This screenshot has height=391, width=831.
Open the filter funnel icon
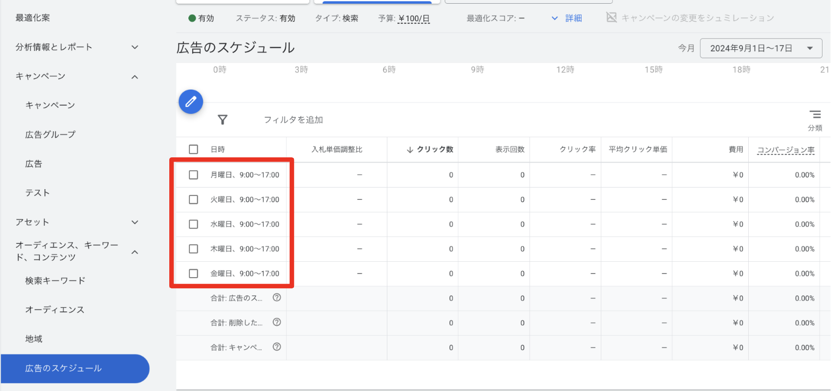click(223, 120)
